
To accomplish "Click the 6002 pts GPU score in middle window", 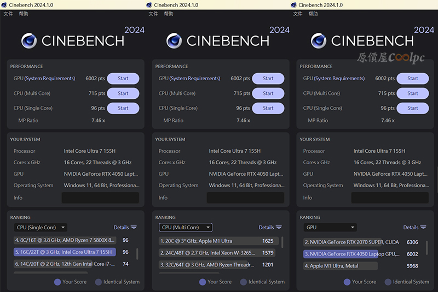I will coord(240,79).
